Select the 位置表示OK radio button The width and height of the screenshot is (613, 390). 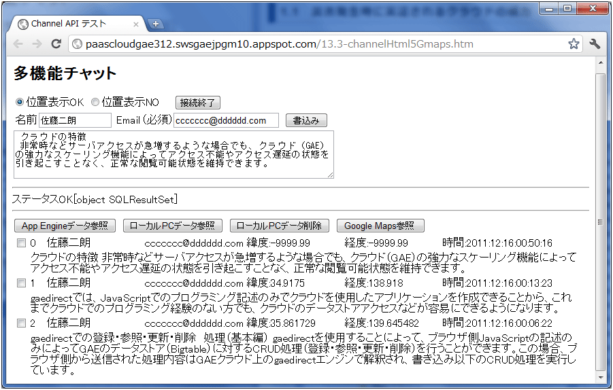tap(19, 103)
